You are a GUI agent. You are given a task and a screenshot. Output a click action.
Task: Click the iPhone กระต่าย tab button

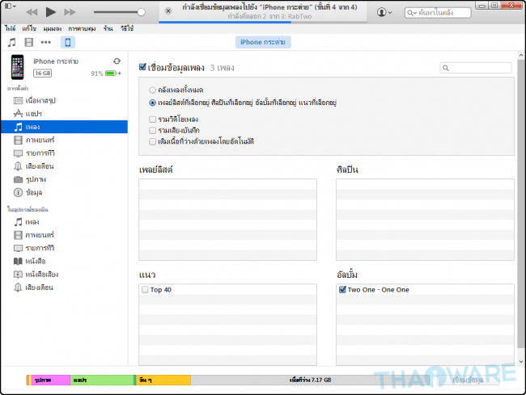coord(263,42)
